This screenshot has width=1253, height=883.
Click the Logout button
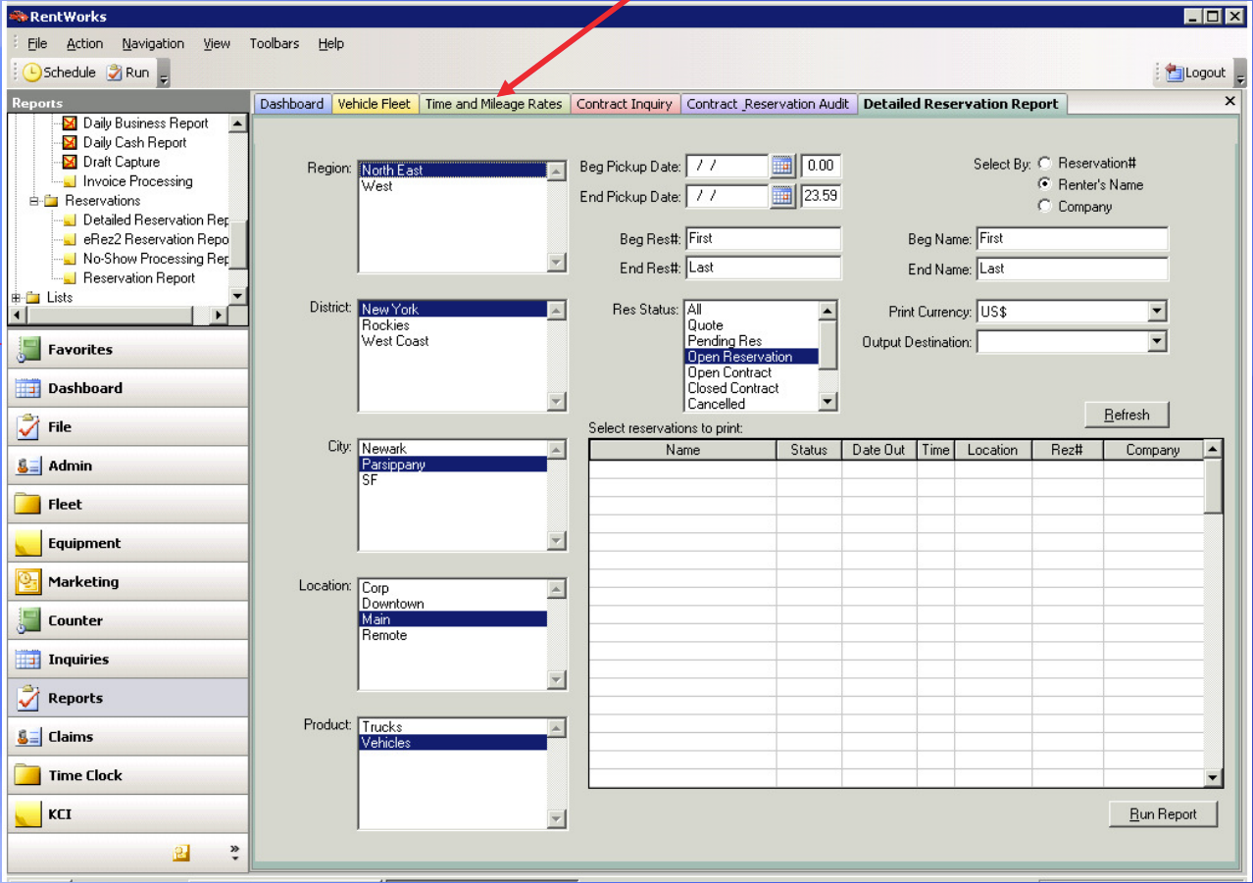(1196, 73)
